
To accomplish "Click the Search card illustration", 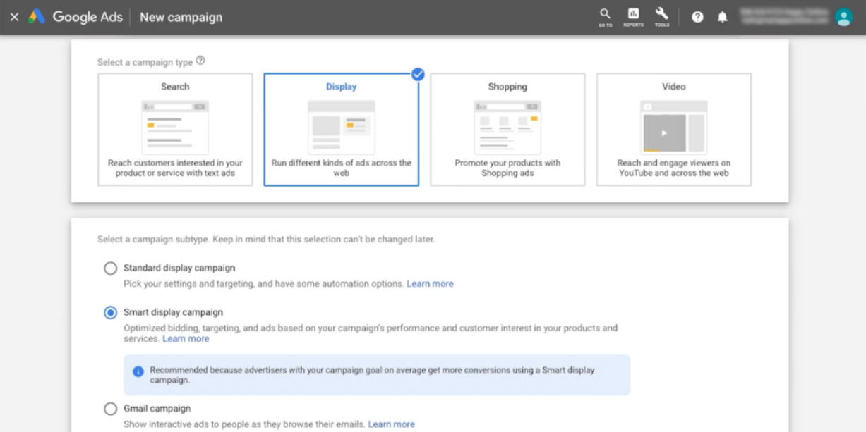I will [x=175, y=128].
